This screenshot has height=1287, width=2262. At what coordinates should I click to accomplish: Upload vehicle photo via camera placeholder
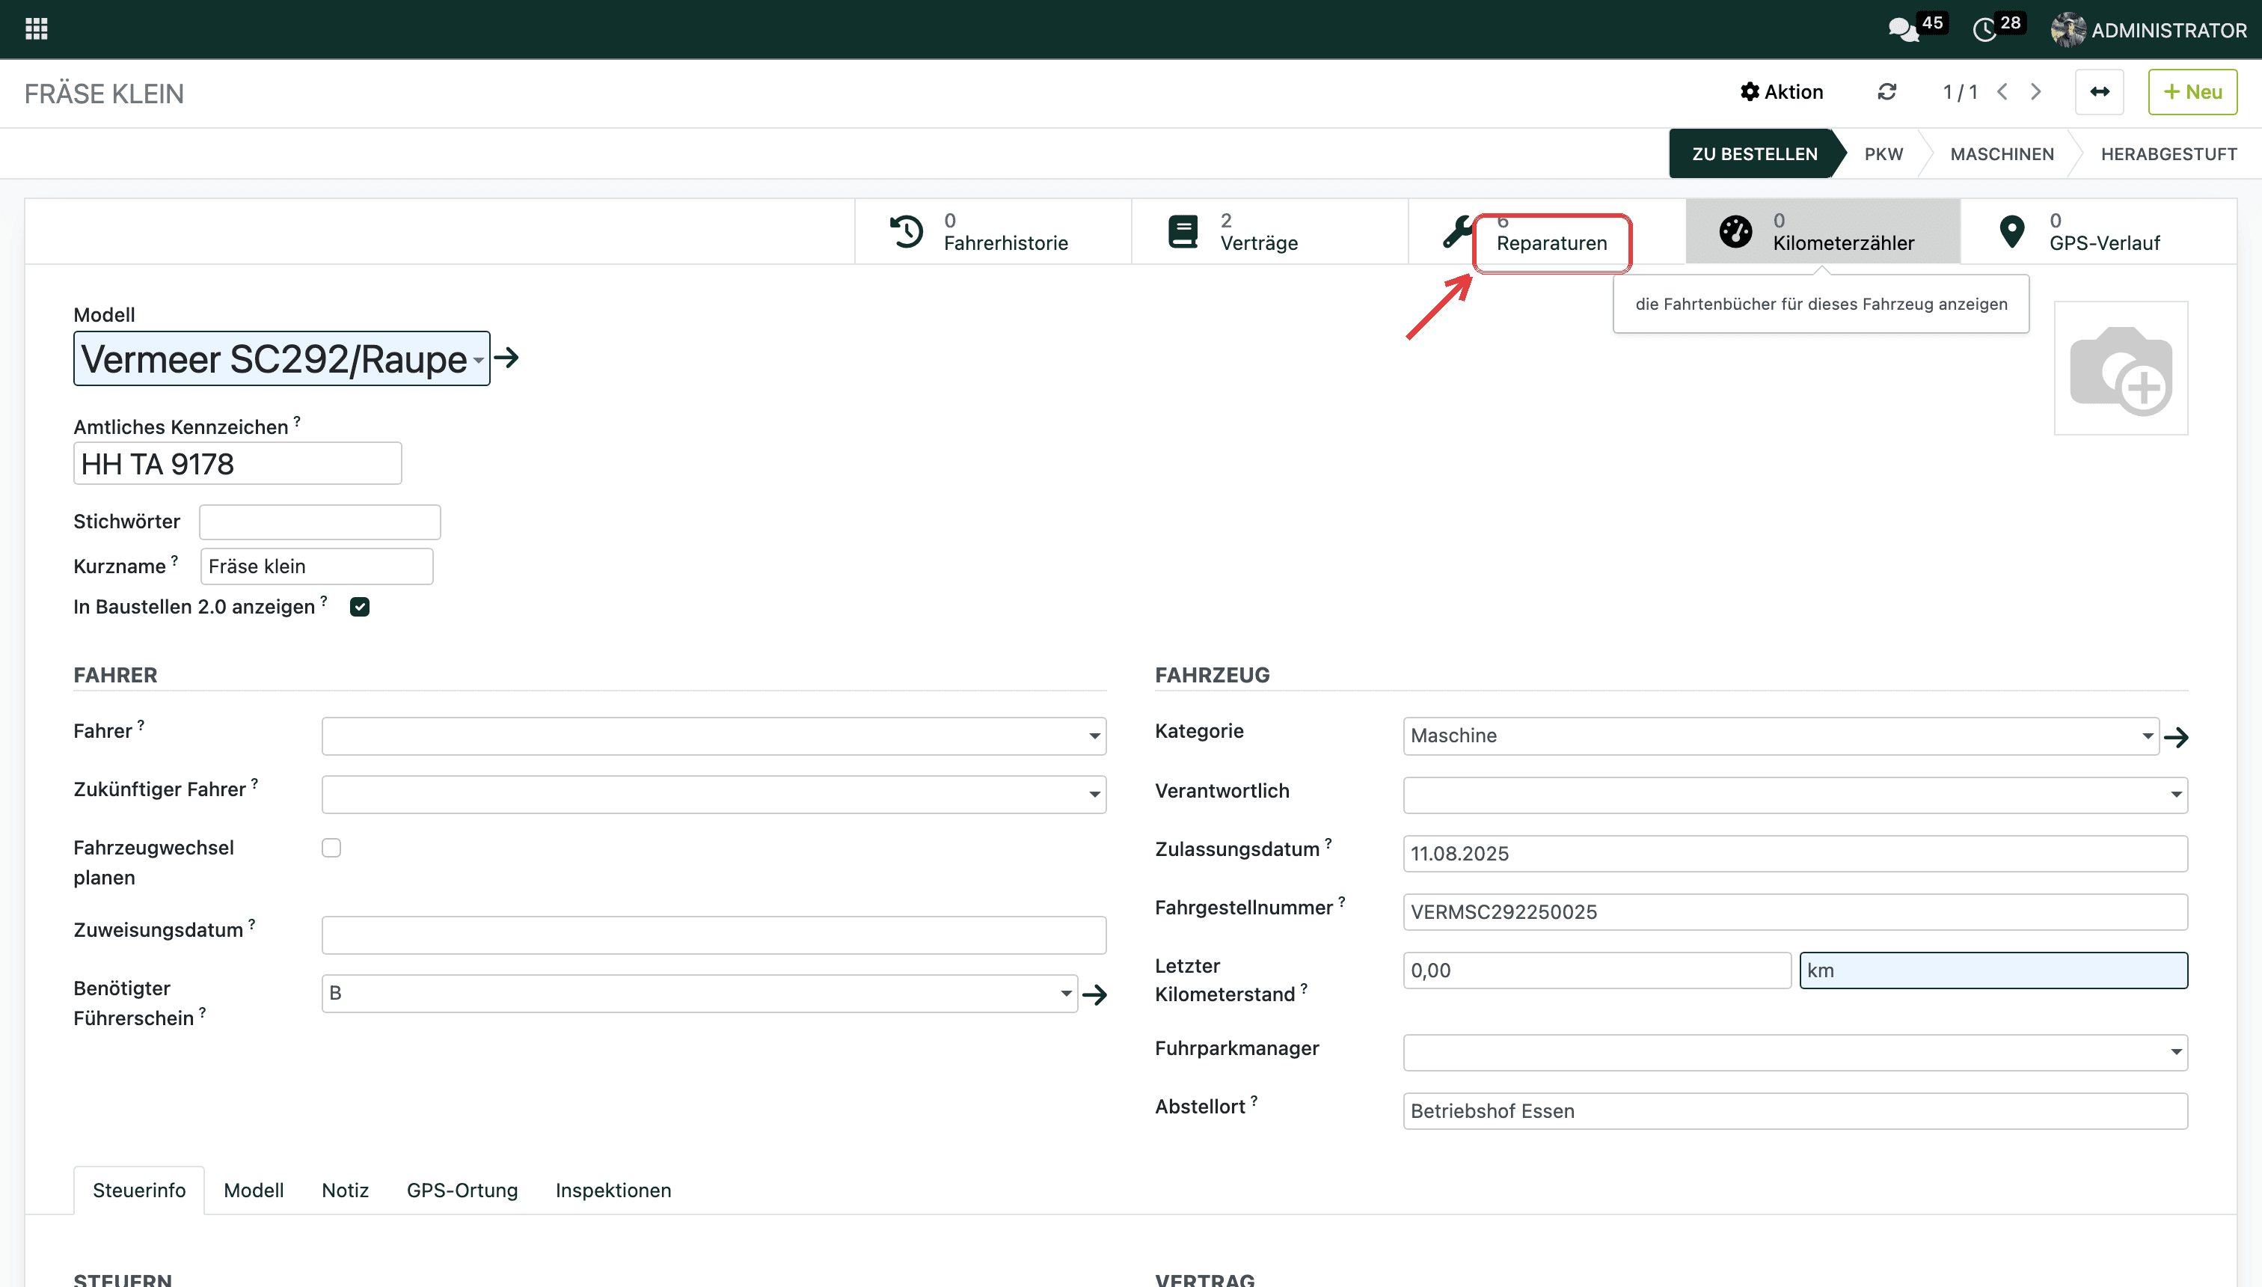(2121, 369)
